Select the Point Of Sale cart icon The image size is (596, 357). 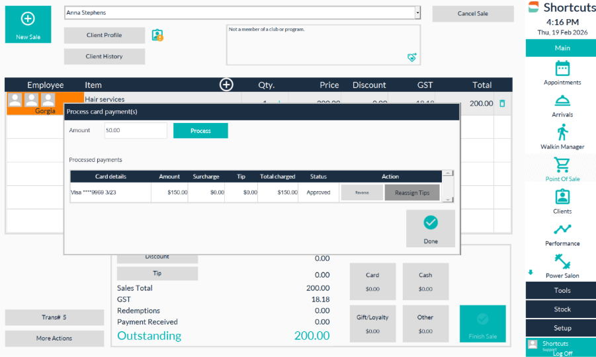(562, 165)
